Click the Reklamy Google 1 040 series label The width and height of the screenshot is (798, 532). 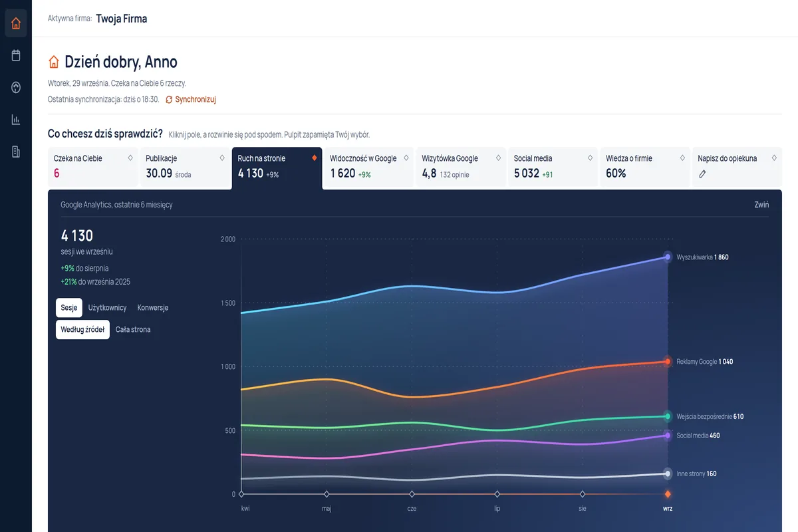coord(705,362)
